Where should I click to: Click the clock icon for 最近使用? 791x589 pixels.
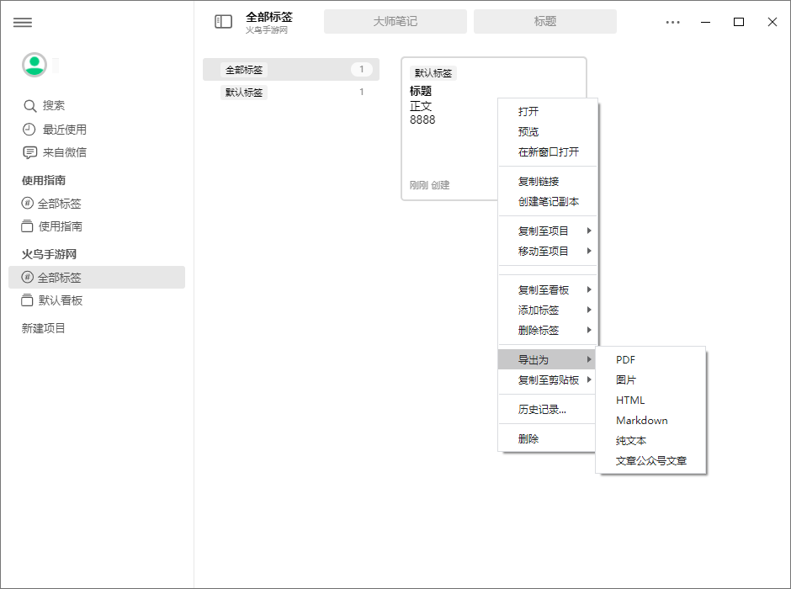pos(29,130)
